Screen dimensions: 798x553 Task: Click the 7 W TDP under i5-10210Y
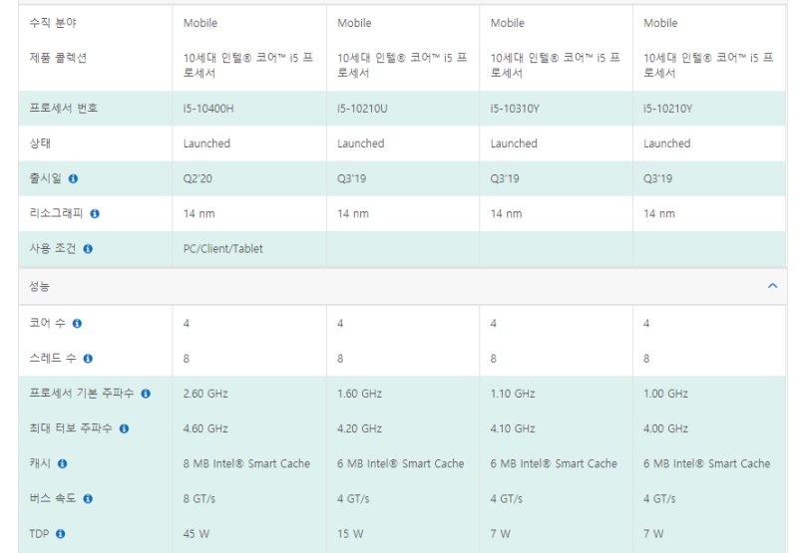click(653, 534)
